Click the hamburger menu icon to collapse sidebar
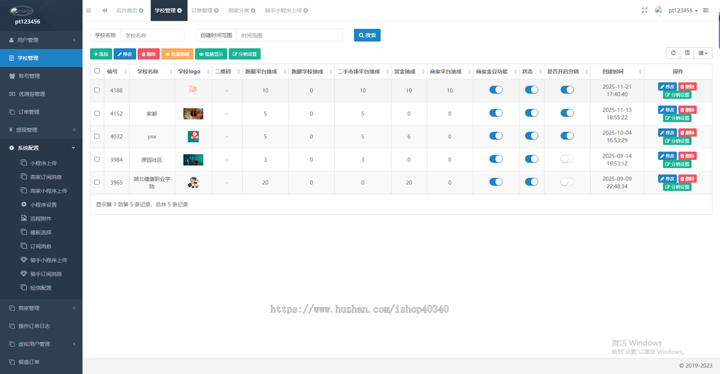The image size is (720, 374). (89, 10)
